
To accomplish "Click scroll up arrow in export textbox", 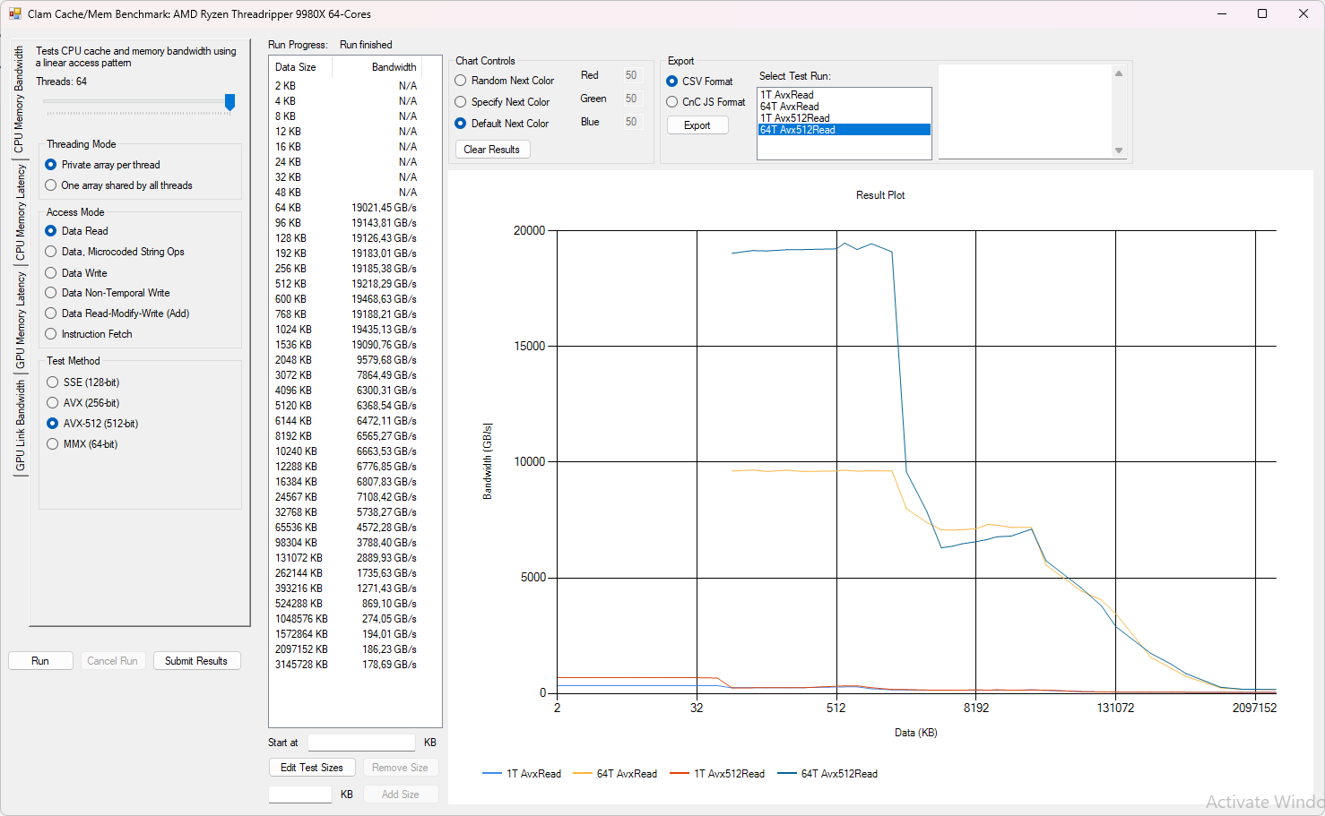I will click(x=1119, y=73).
